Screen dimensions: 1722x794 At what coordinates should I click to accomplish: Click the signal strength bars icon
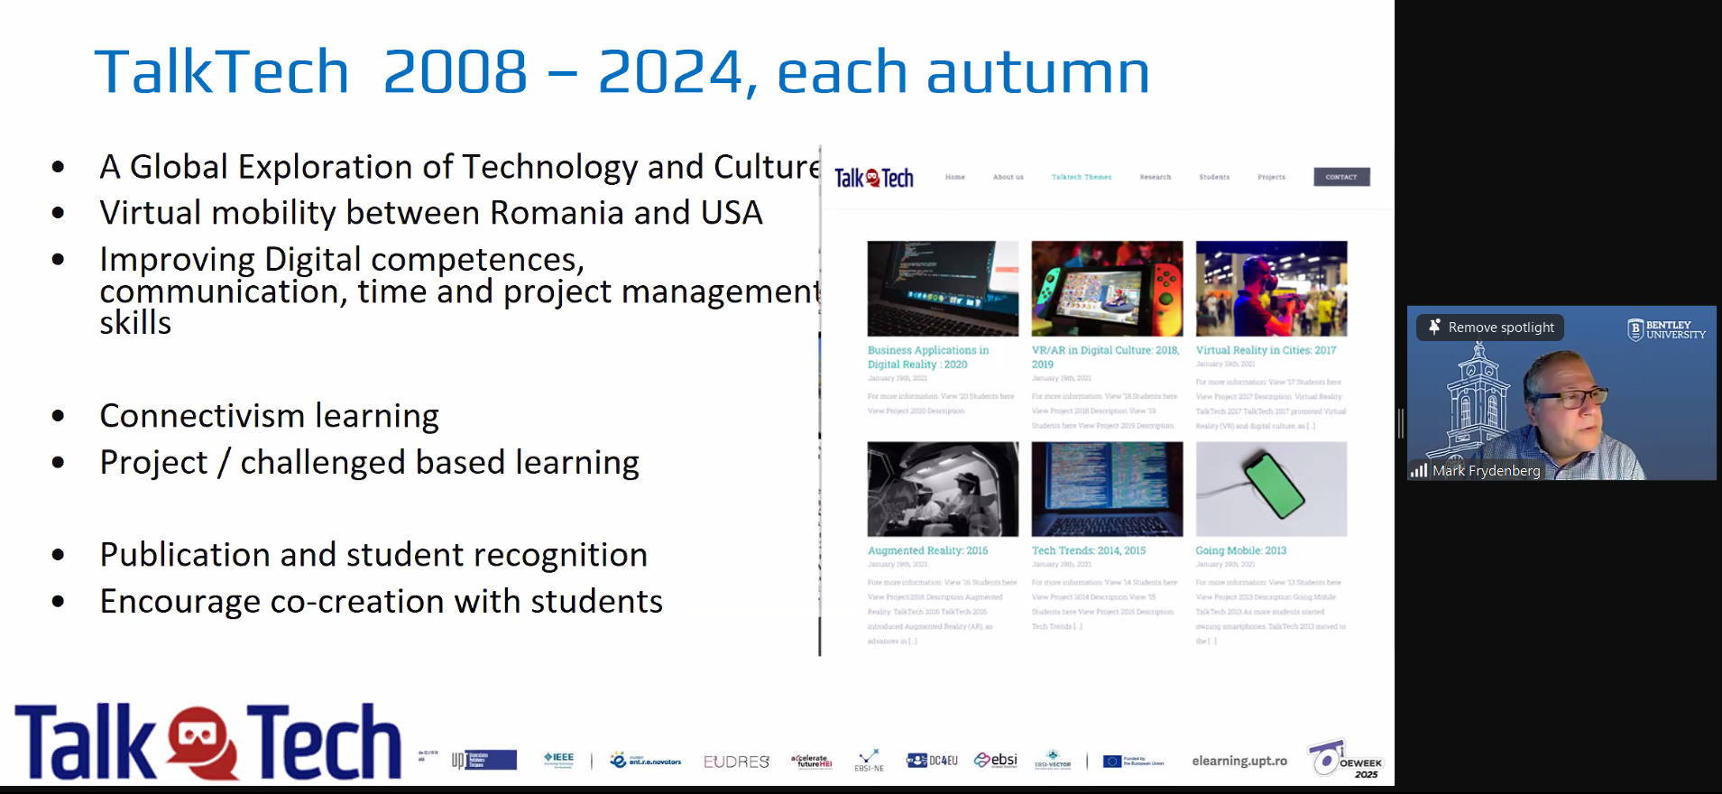(x=1419, y=470)
